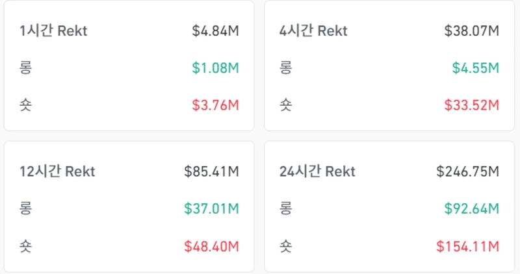Select the $85.41M 12-hour total value
This screenshot has height=274, width=520.
[x=211, y=172]
